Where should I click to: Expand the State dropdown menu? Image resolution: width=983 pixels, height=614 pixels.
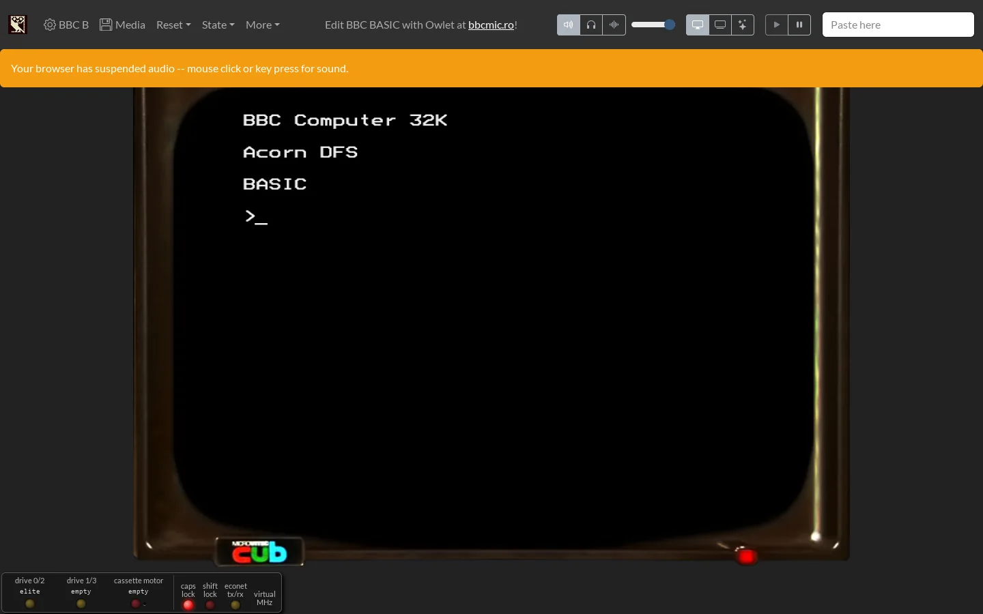tap(218, 25)
